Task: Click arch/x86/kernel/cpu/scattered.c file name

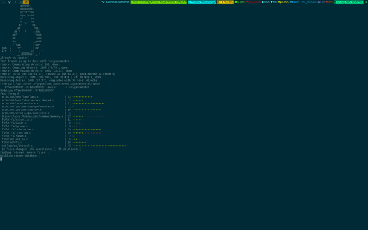Action: pyautogui.click(x=26, y=113)
